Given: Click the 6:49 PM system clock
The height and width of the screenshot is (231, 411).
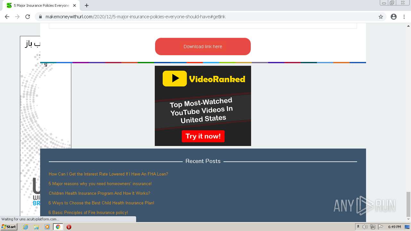Looking at the screenshot, I should click(395, 227).
